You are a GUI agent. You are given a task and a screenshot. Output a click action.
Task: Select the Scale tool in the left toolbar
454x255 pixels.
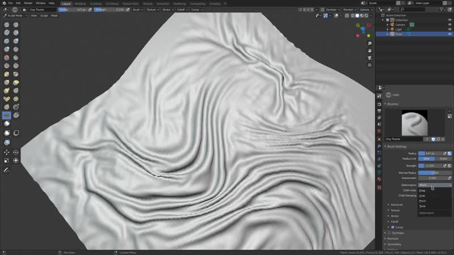(x=7, y=160)
